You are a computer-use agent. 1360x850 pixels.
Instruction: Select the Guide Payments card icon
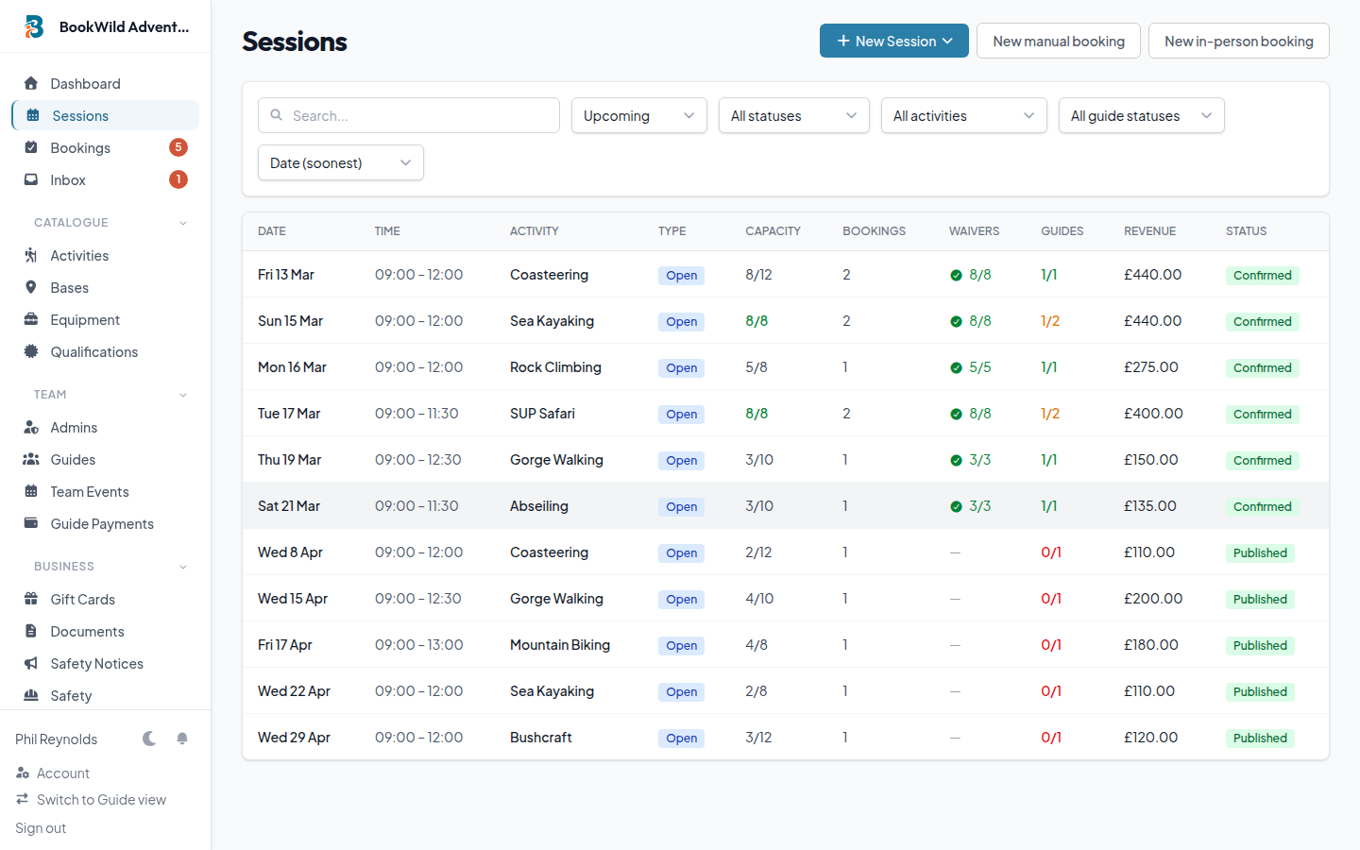[32, 523]
